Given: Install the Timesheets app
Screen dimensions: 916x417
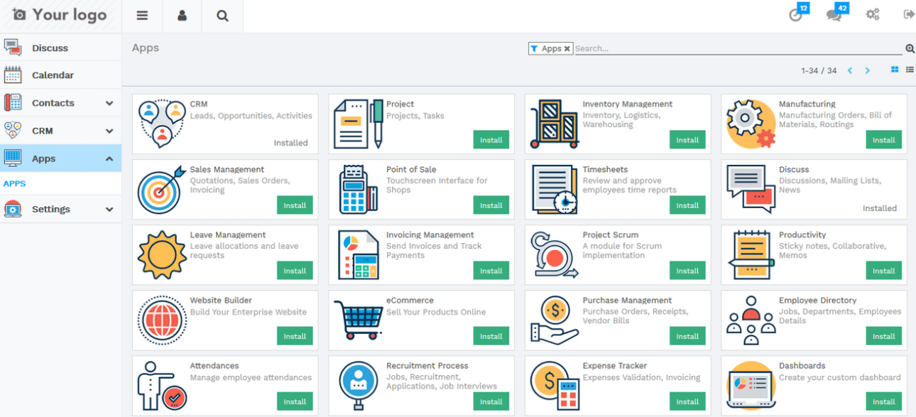Looking at the screenshot, I should tap(687, 205).
